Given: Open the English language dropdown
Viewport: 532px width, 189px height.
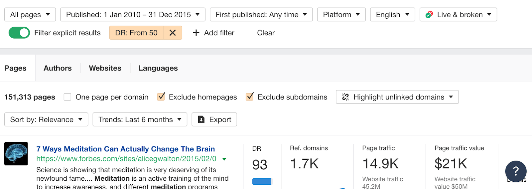Looking at the screenshot, I should click(392, 15).
